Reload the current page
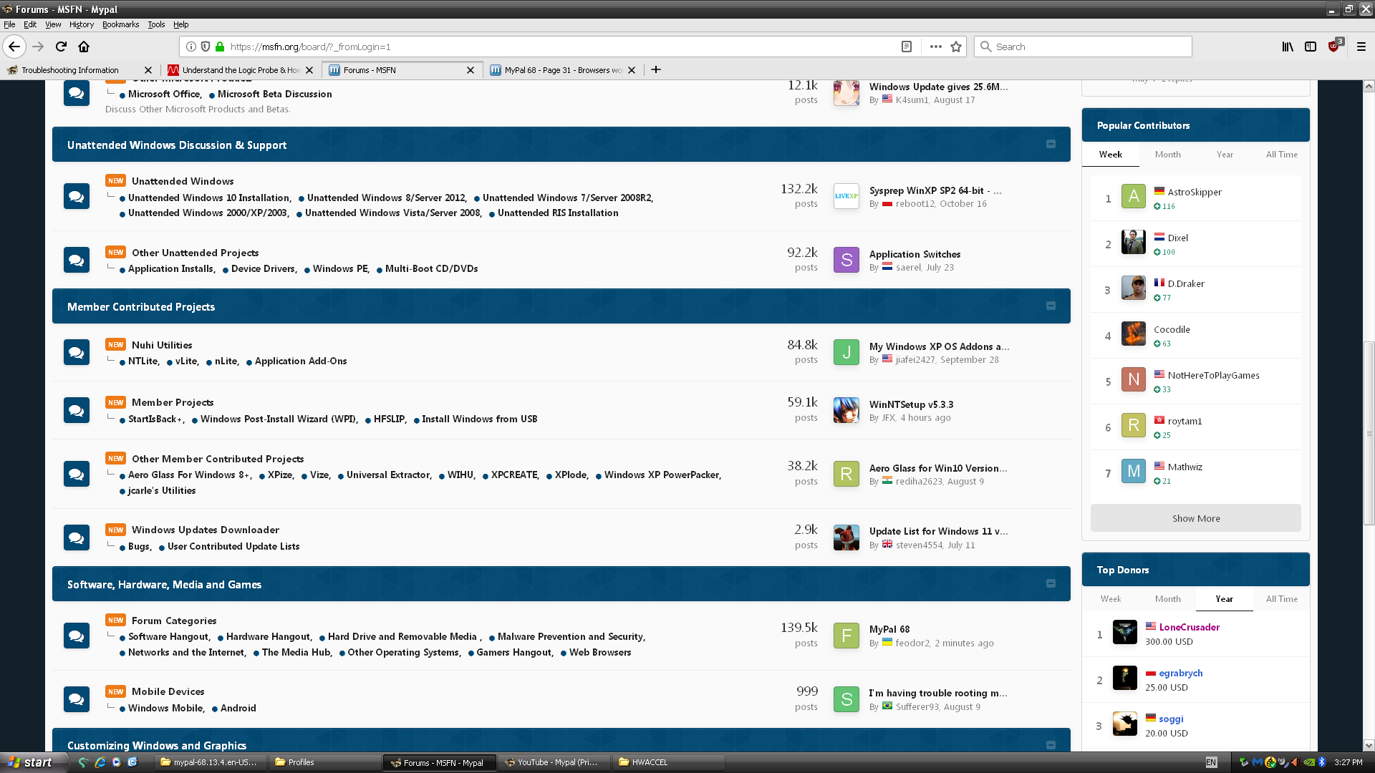 61,47
